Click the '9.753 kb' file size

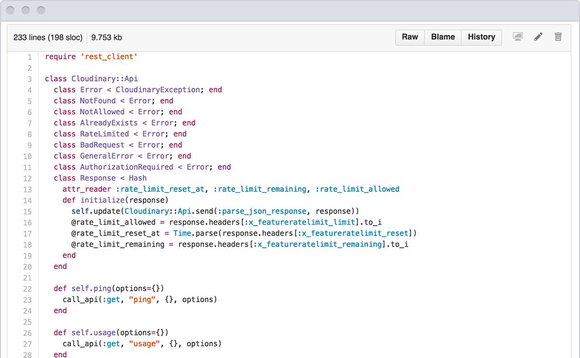(x=107, y=37)
